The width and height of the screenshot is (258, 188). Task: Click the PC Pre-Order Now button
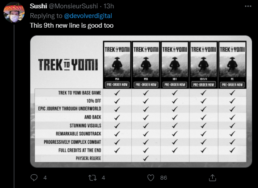click(232, 85)
